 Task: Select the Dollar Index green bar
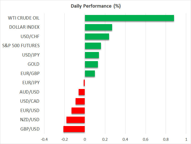coord(98,27)
